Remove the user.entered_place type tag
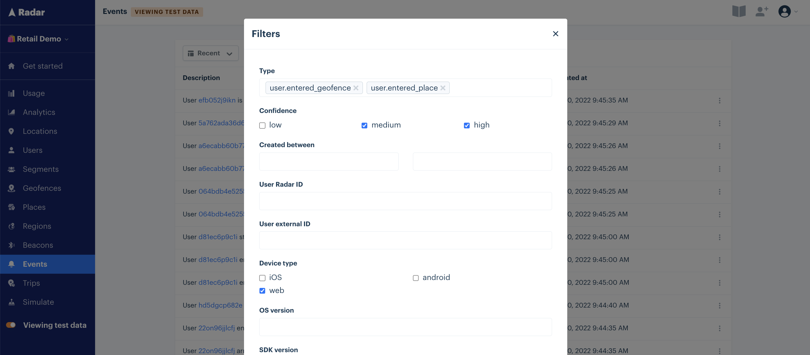 point(443,88)
